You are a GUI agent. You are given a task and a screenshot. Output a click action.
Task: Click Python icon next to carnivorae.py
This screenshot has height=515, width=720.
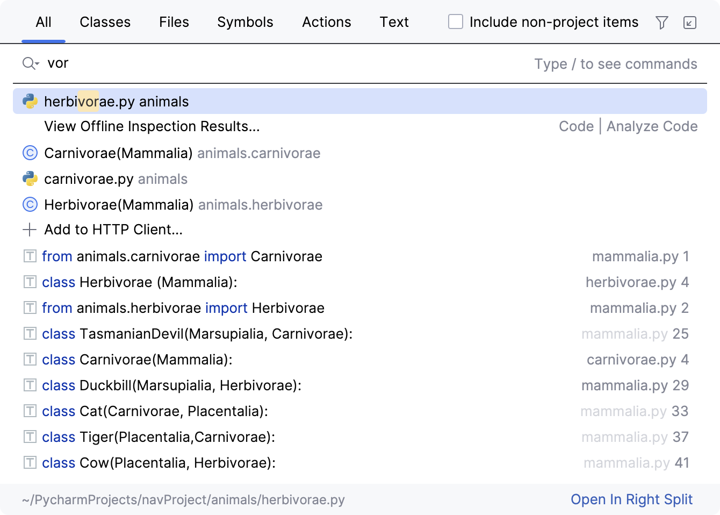tap(30, 178)
